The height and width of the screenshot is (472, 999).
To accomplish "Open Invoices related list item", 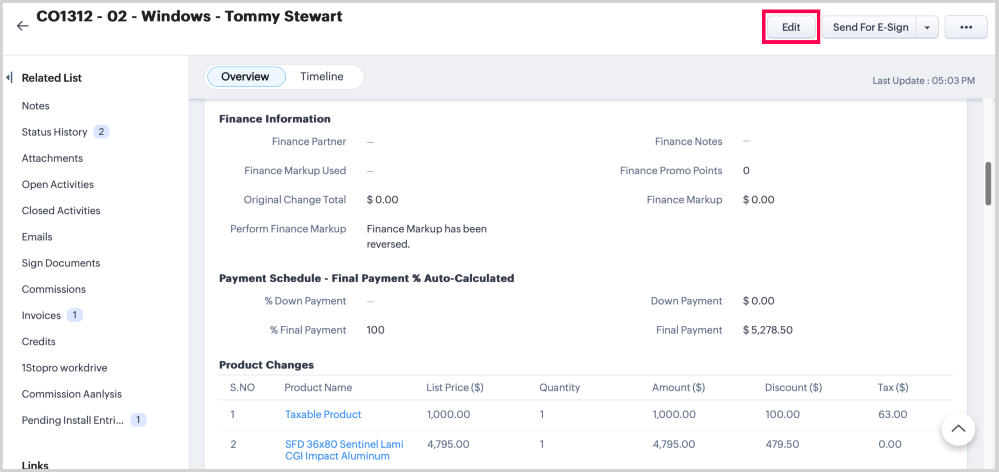I will [41, 315].
